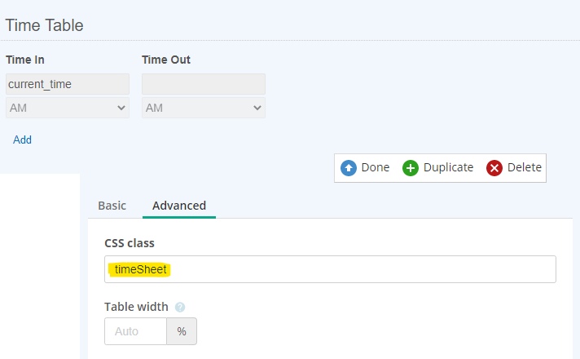Image resolution: width=580 pixels, height=359 pixels.
Task: Select the Advanced tab
Action: coord(179,206)
